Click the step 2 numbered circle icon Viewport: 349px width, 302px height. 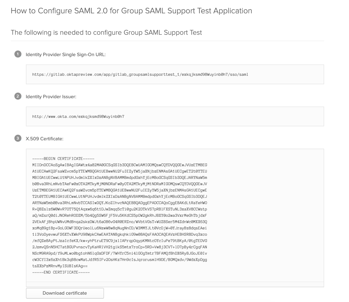pyautogui.click(x=18, y=96)
